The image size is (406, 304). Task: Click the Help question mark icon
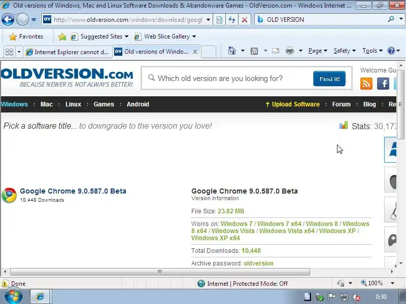tap(391, 51)
